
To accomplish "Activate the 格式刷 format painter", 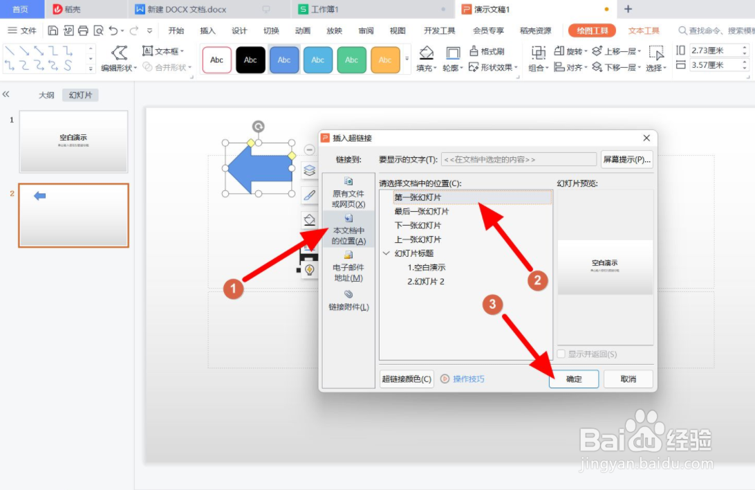I will pos(487,51).
